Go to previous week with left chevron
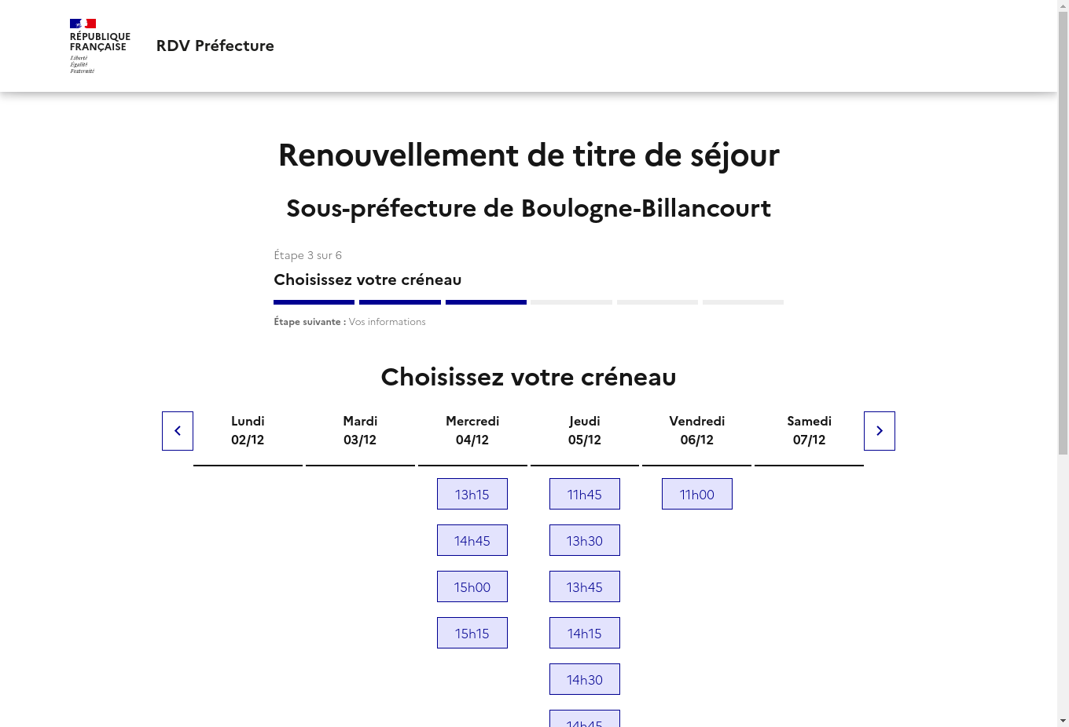Screen dimensions: 1069x727 [178, 431]
